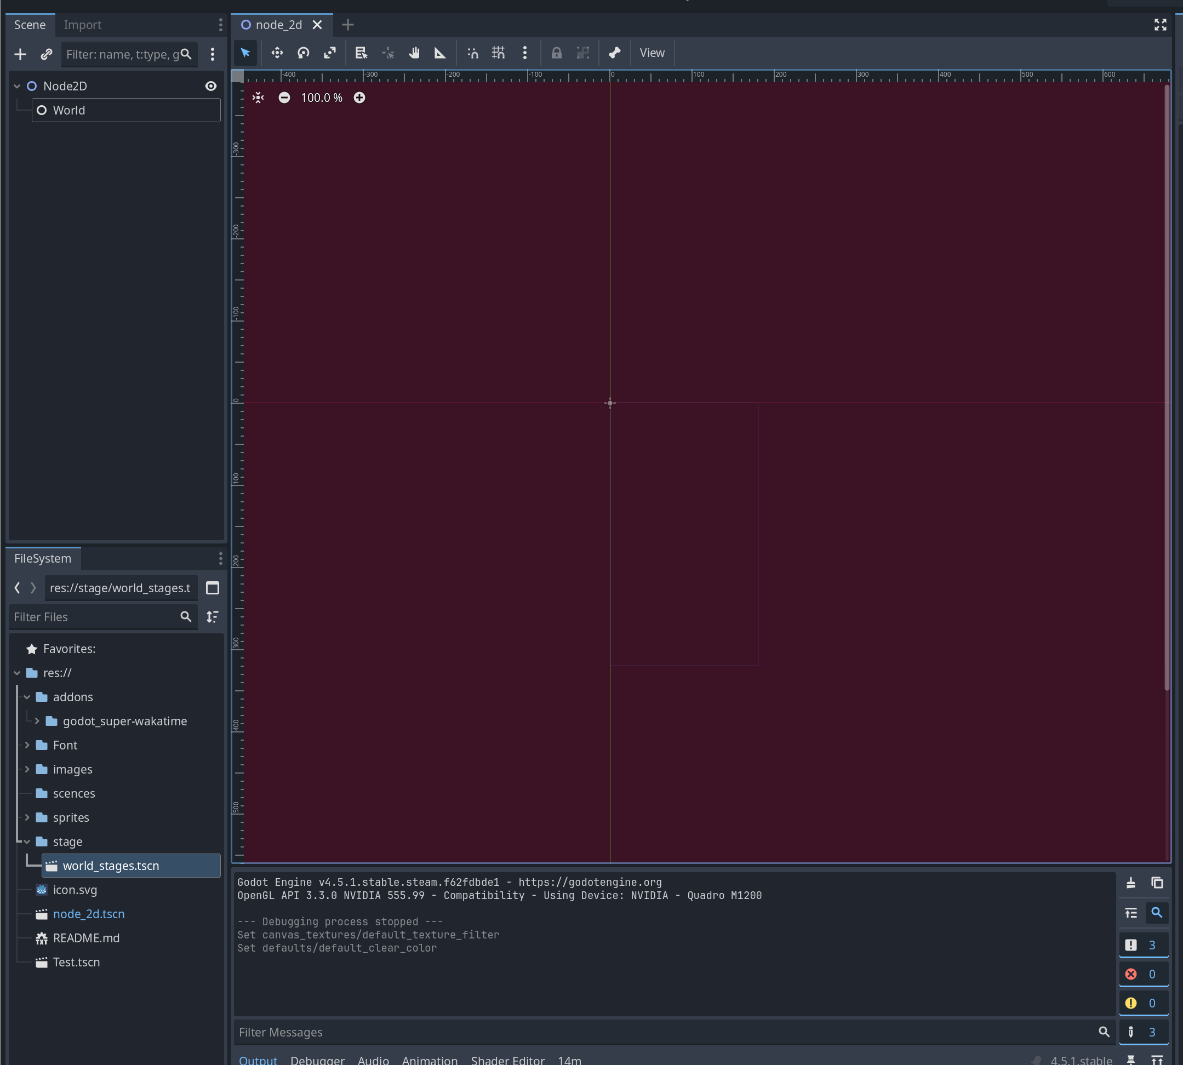Viewport: 1183px width, 1065px height.
Task: Zoom in with the plus button
Action: click(x=359, y=98)
